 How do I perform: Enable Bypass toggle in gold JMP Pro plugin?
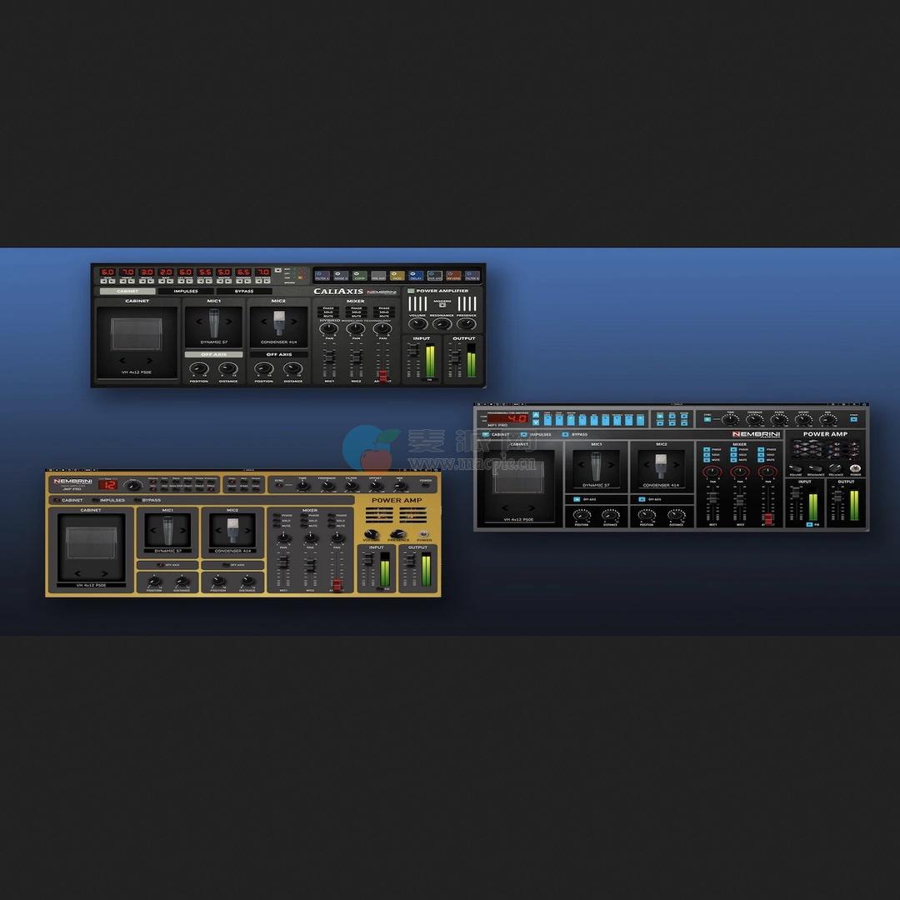[x=137, y=501]
